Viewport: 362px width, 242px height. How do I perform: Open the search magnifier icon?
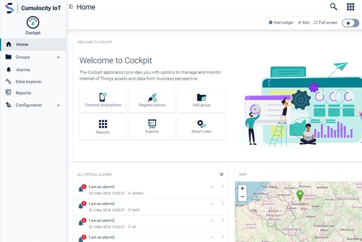(x=334, y=7)
